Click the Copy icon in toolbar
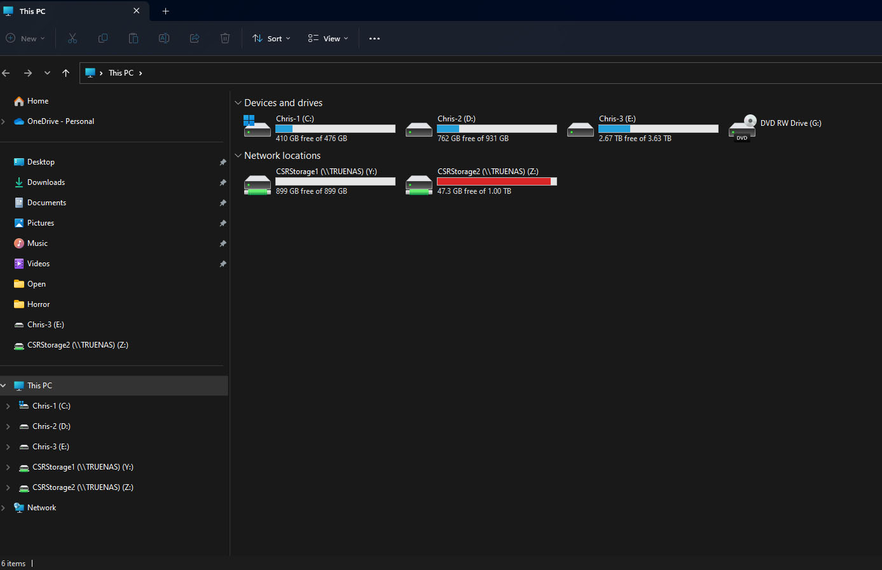Image resolution: width=882 pixels, height=570 pixels. 103,39
